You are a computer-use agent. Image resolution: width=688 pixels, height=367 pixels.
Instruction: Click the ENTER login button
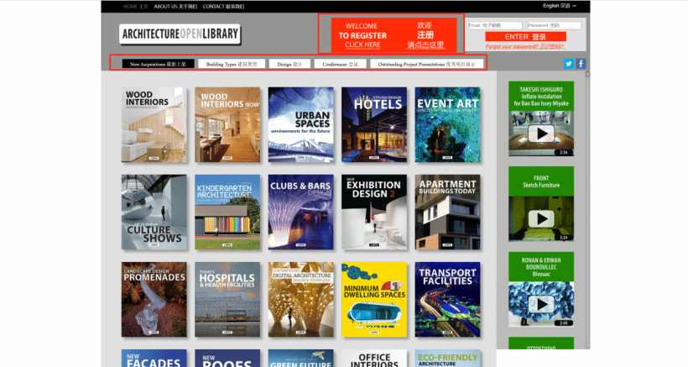pyautogui.click(x=526, y=37)
